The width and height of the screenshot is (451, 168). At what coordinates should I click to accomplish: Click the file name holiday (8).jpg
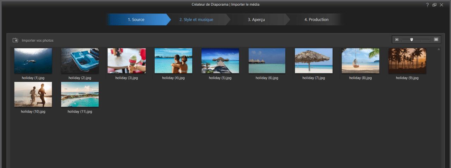pyautogui.click(x=360, y=78)
